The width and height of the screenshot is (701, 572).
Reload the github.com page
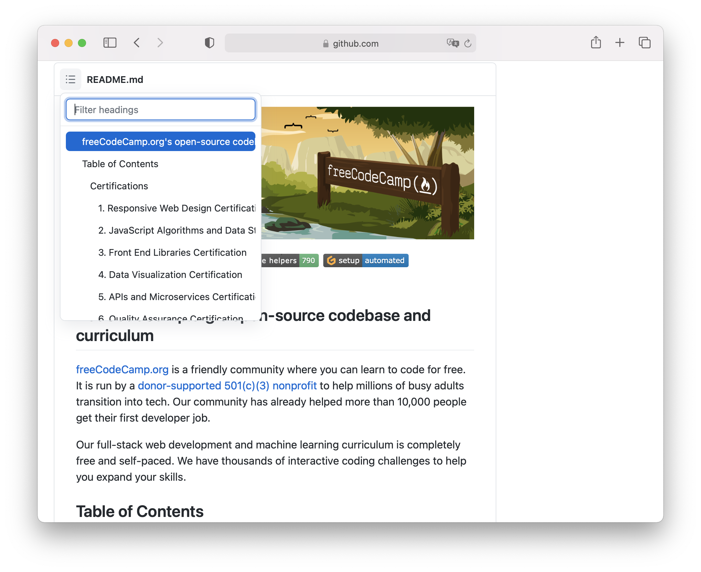(x=468, y=43)
